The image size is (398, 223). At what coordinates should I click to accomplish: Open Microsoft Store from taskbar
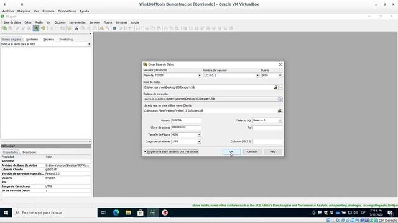coord(141,212)
